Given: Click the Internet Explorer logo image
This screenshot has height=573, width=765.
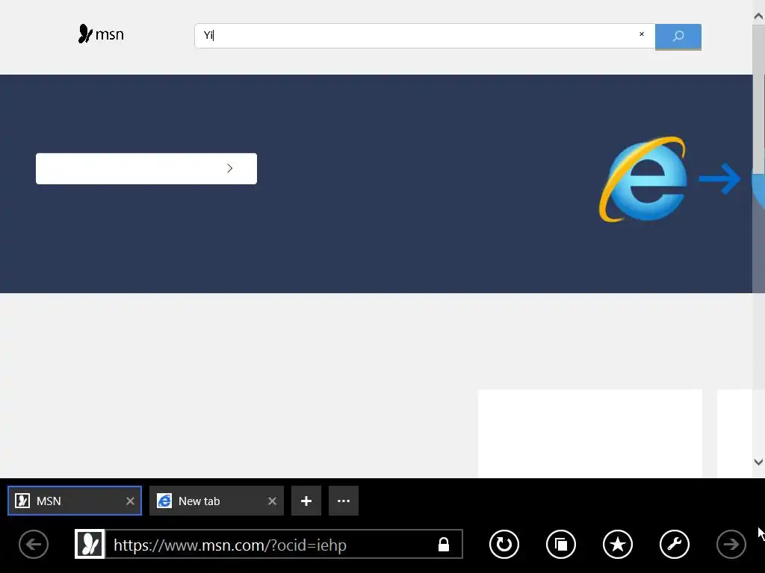Looking at the screenshot, I should click(643, 179).
